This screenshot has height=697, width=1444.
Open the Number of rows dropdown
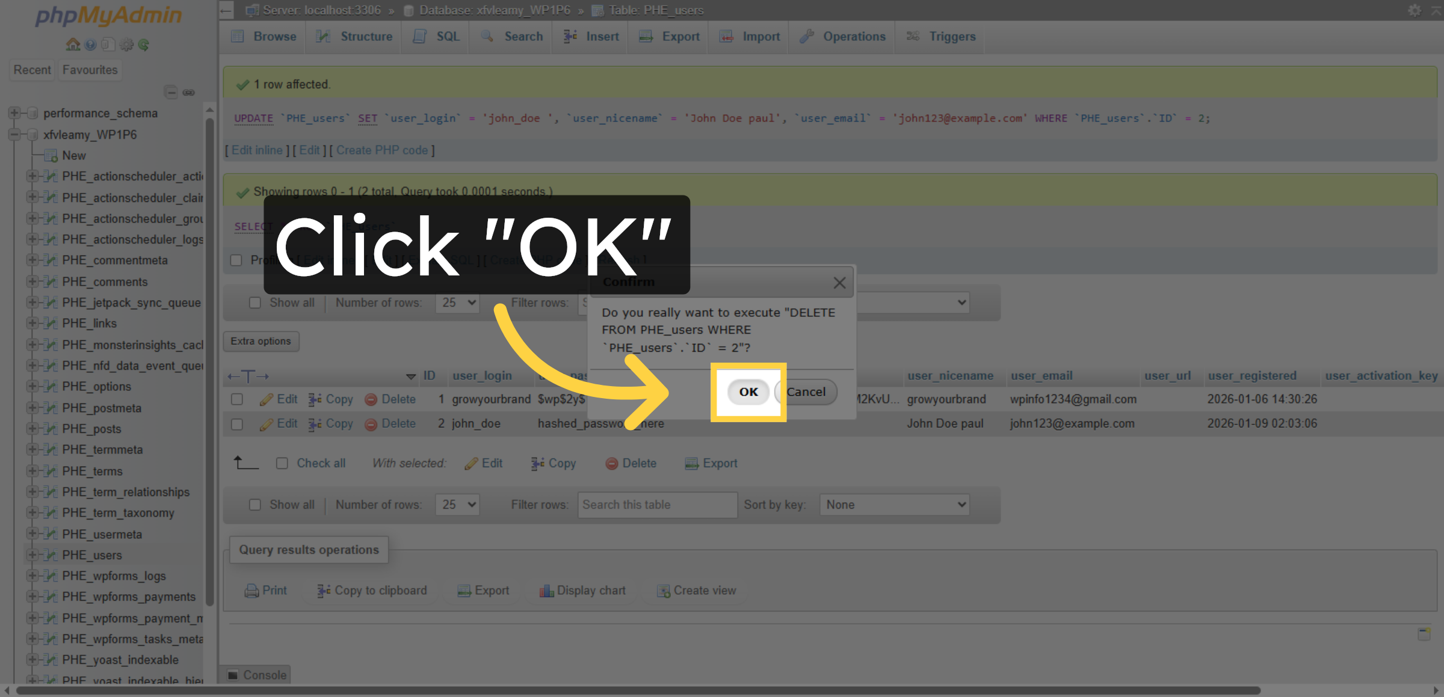click(457, 505)
